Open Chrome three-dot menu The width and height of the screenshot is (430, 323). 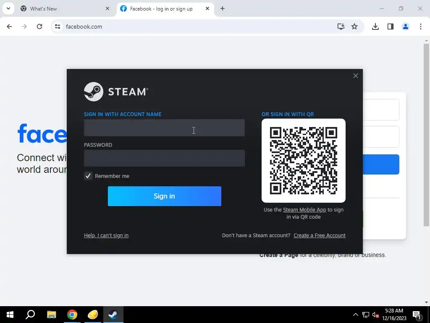coord(421,26)
